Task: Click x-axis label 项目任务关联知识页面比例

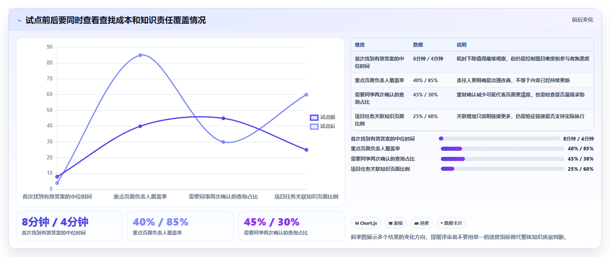Action: pyautogui.click(x=306, y=197)
